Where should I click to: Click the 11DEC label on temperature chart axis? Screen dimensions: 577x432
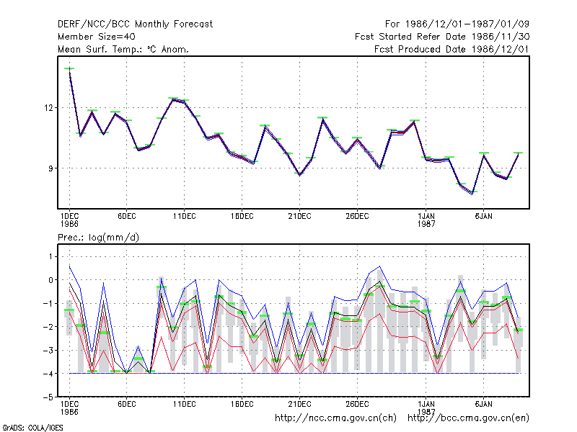pyautogui.click(x=185, y=217)
